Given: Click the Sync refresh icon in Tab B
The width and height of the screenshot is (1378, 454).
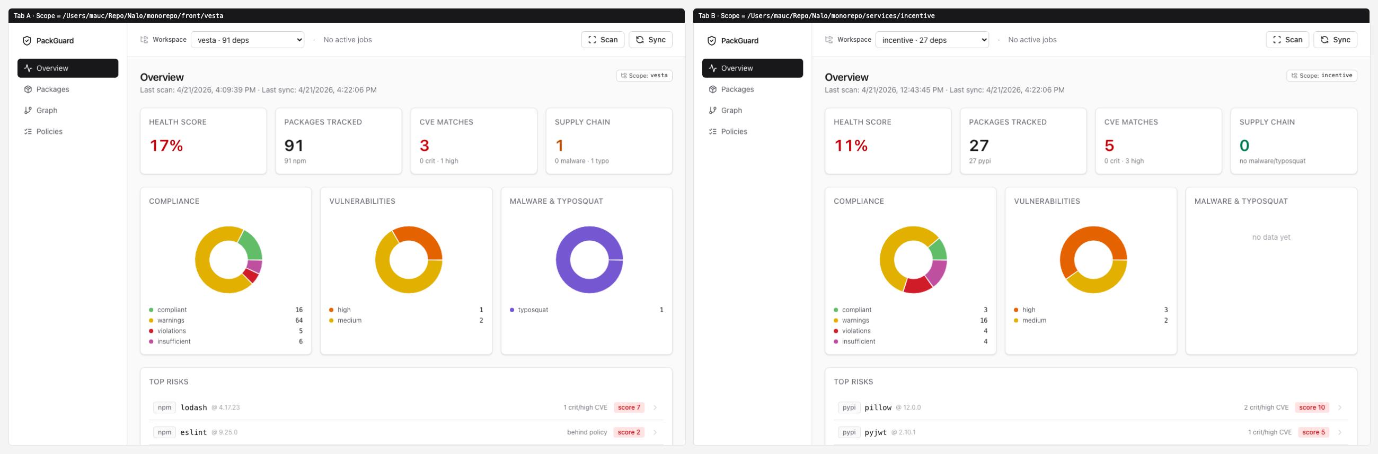Looking at the screenshot, I should coord(1324,40).
